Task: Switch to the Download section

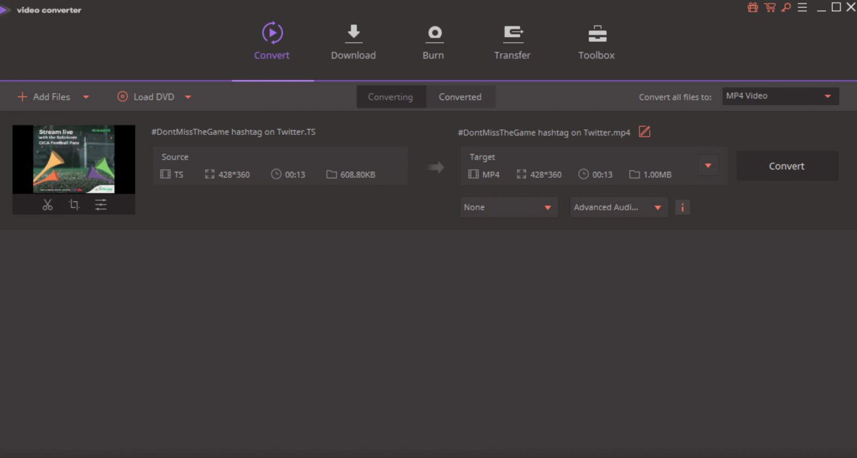Action: 353,42
